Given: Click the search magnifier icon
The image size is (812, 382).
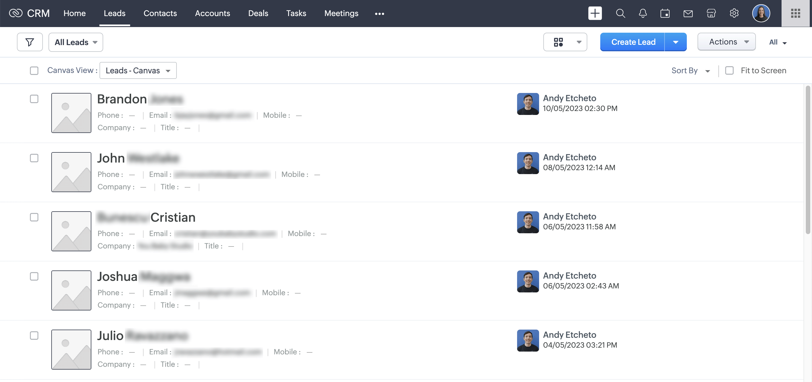Looking at the screenshot, I should (x=620, y=13).
